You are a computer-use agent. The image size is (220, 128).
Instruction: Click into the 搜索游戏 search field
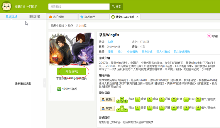click(x=79, y=6)
